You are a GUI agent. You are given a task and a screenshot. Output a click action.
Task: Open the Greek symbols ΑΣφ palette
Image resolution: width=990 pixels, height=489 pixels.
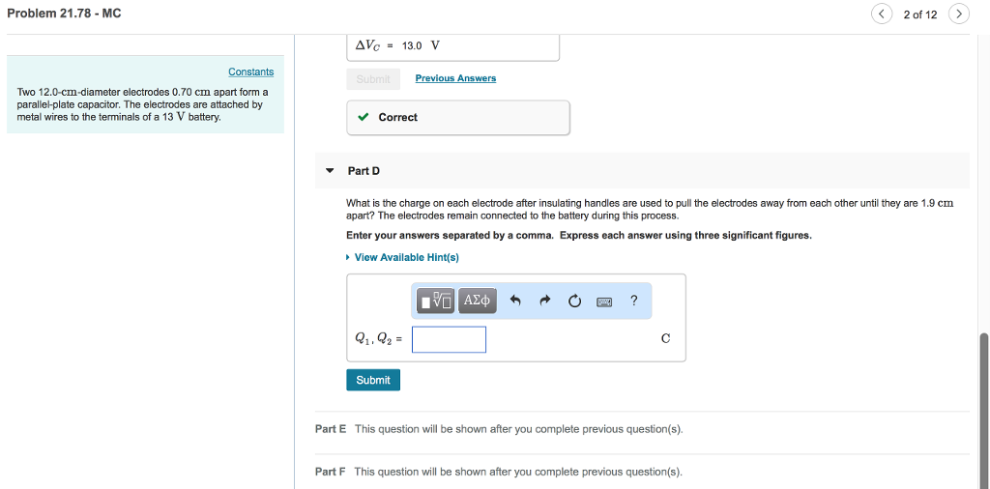(x=478, y=301)
